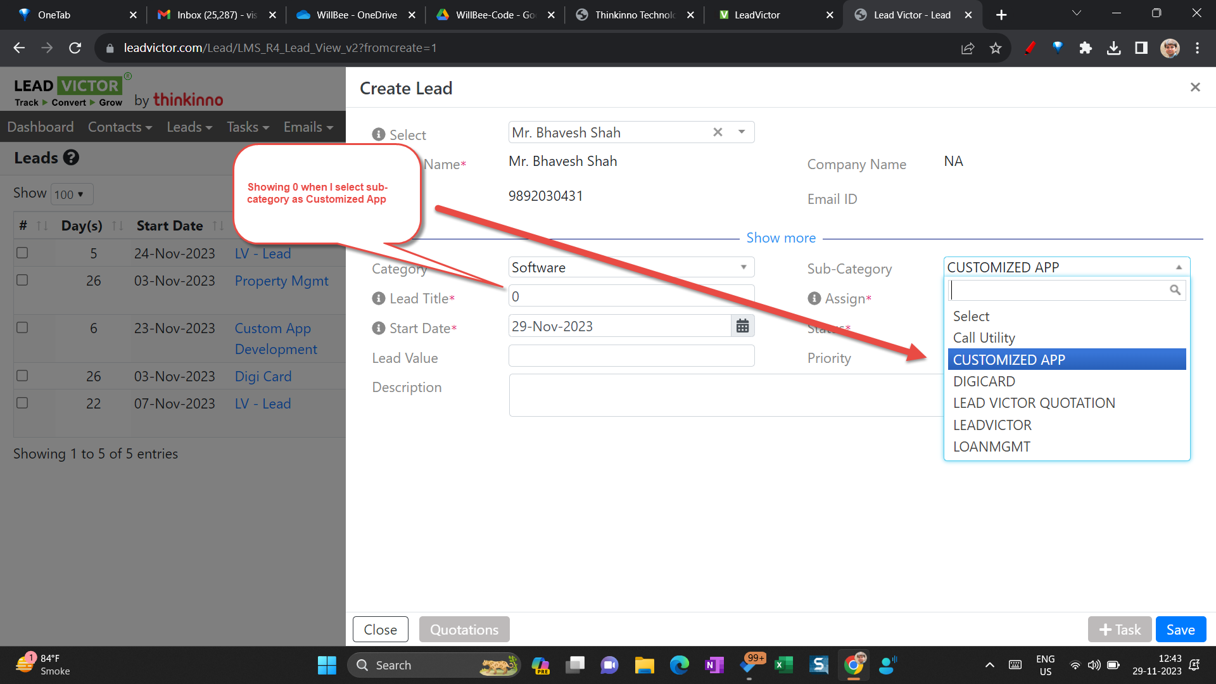Open Dashboard in navigation bar
Screen dimensions: 1216x684
pyautogui.click(x=41, y=127)
